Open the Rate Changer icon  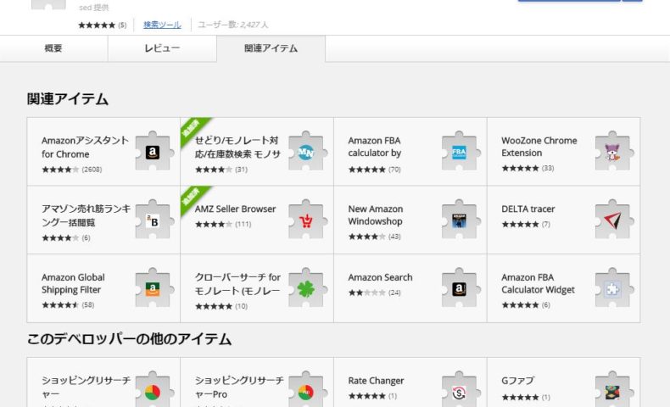pos(461,389)
